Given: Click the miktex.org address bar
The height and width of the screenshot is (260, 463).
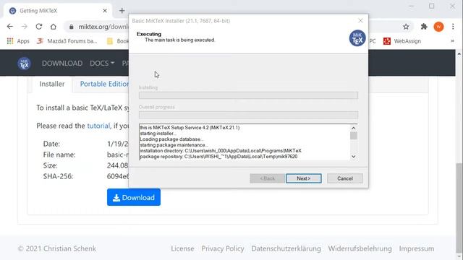Looking at the screenshot, I should (x=103, y=27).
